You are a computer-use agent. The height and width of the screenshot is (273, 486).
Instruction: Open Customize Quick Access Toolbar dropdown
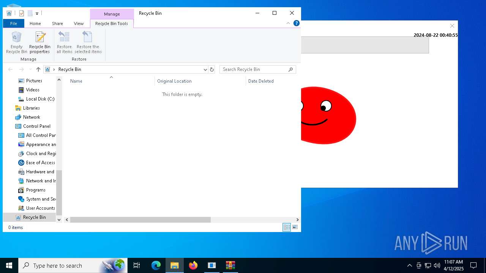pos(37,13)
